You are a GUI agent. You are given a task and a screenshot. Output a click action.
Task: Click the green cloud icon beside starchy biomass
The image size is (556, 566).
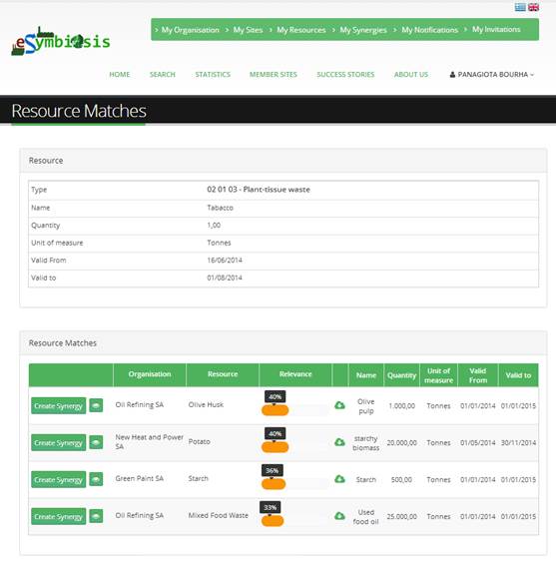click(339, 442)
